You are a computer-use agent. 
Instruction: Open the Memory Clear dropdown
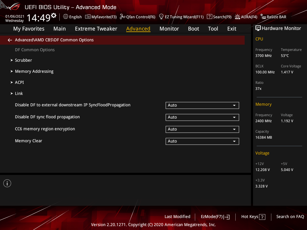tap(202, 141)
